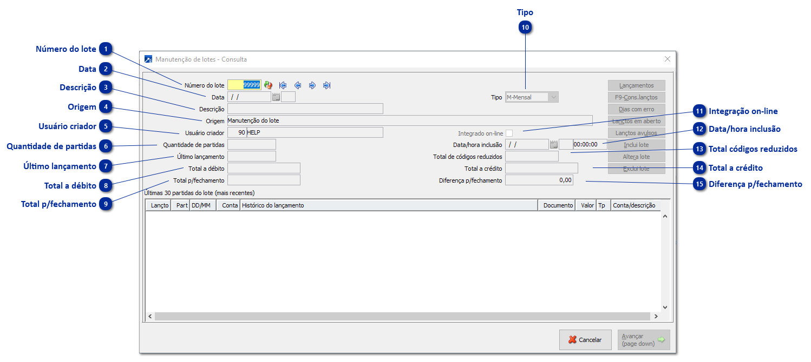The image size is (811, 362).
Task: Click the Altera lote button
Action: pyautogui.click(x=637, y=157)
